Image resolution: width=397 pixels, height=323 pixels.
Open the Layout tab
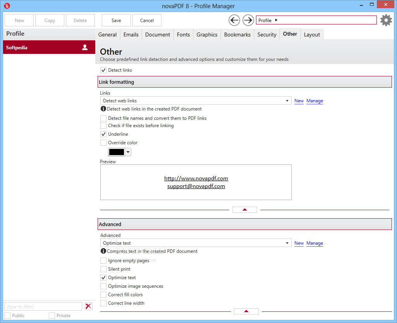coord(312,35)
